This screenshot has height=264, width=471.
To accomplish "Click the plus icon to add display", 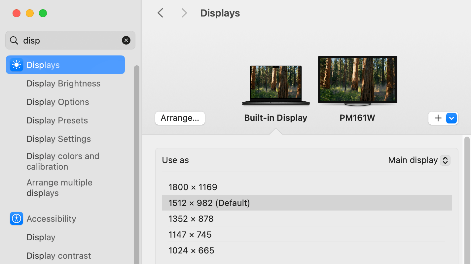I will (438, 118).
